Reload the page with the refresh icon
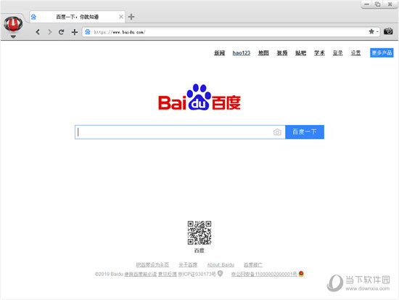 pos(62,32)
